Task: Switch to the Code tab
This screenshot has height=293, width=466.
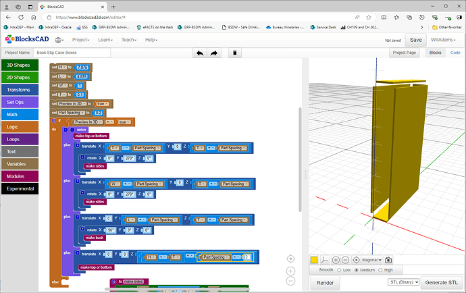Action: click(455, 53)
